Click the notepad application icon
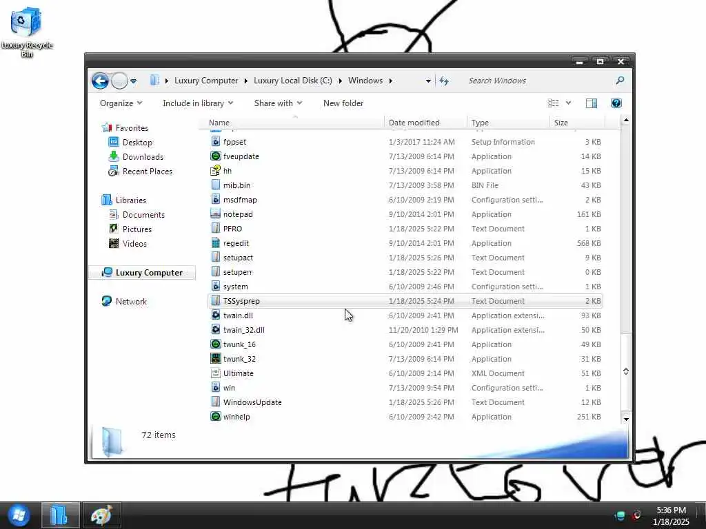This screenshot has width=706, height=529. tap(216, 214)
